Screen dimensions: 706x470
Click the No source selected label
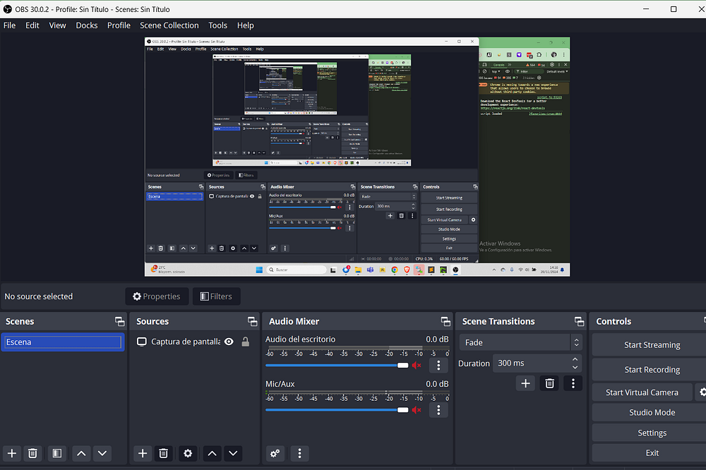tap(39, 296)
